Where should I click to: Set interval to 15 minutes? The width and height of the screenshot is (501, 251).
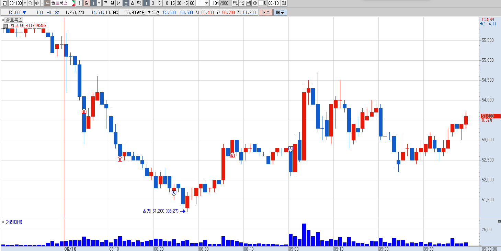pyautogui.click(x=172, y=3)
